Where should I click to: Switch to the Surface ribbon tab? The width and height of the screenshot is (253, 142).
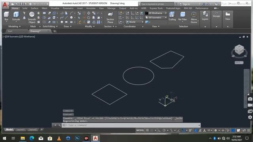point(34,8)
